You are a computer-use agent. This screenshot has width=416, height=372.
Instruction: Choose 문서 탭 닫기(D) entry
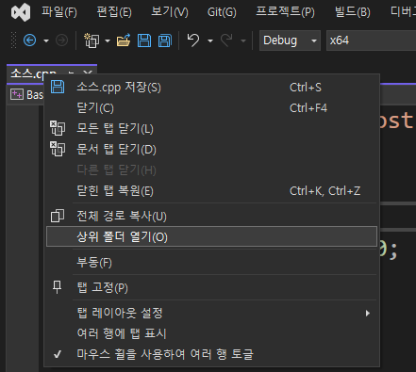(x=212, y=149)
